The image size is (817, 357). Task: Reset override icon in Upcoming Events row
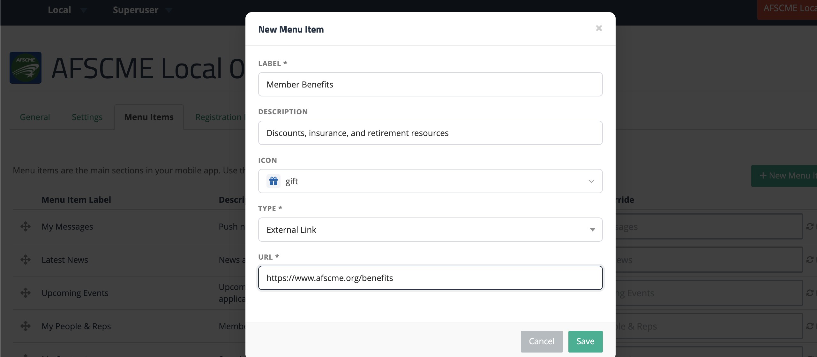810,293
